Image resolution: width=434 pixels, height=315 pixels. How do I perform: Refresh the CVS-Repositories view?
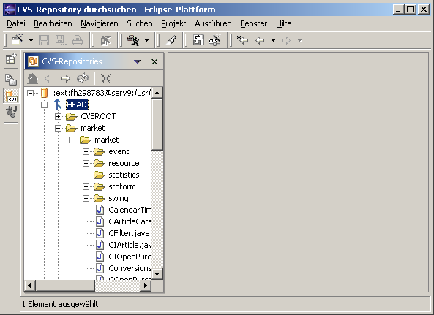[x=83, y=78]
